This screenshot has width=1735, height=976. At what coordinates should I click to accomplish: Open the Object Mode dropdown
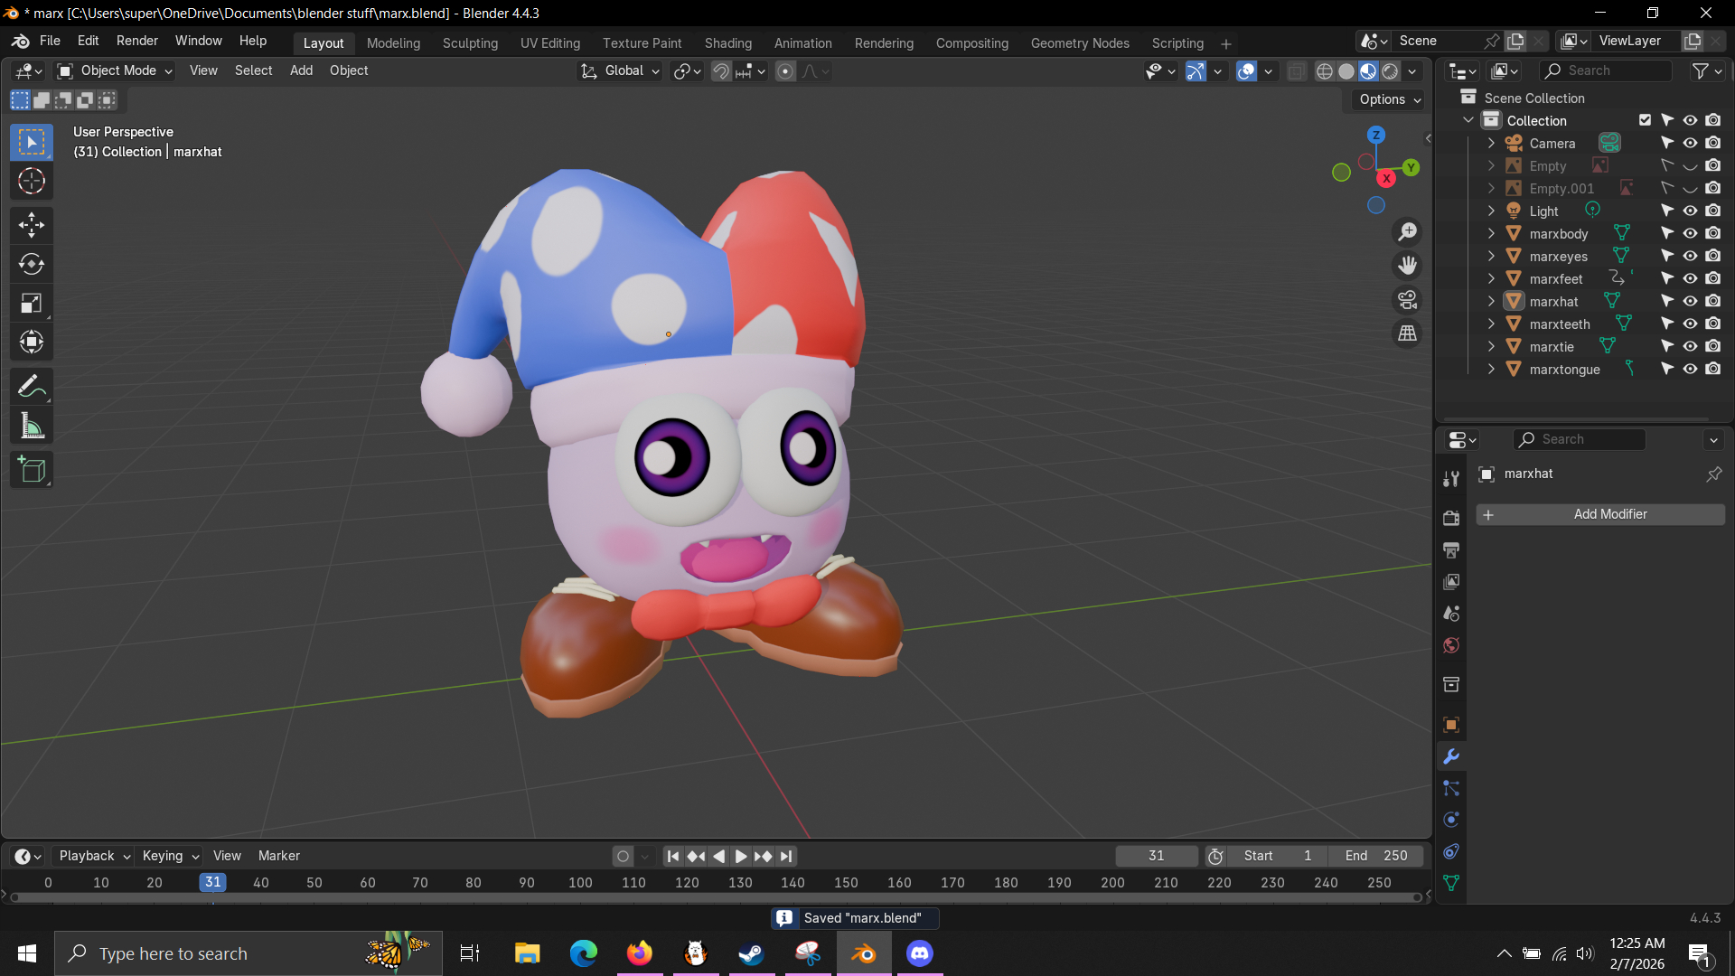(115, 70)
